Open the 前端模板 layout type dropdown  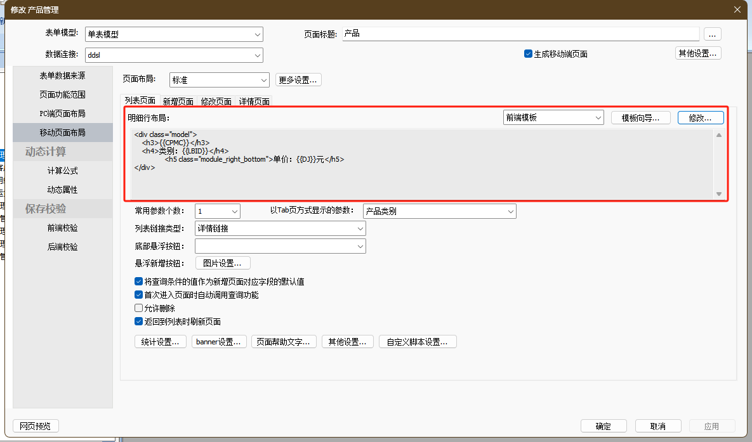(x=553, y=117)
